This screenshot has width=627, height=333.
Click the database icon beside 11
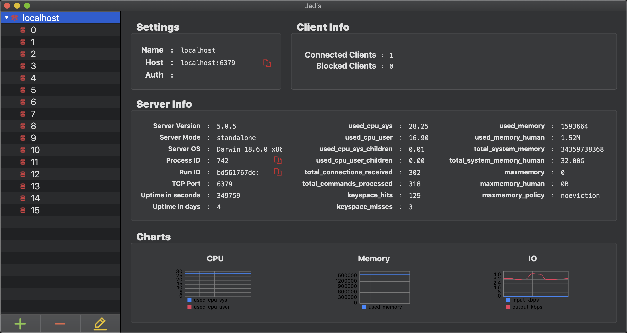pyautogui.click(x=23, y=162)
